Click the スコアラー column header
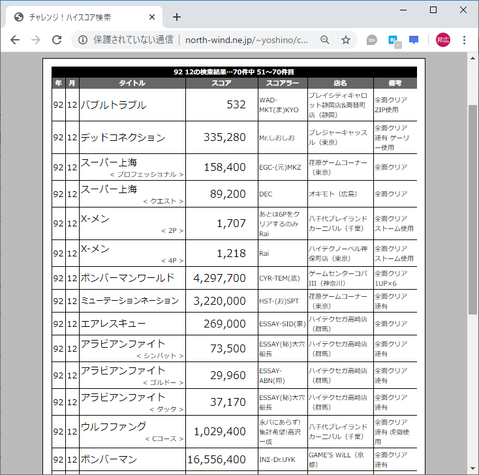The height and width of the screenshot is (475, 479). click(x=283, y=83)
